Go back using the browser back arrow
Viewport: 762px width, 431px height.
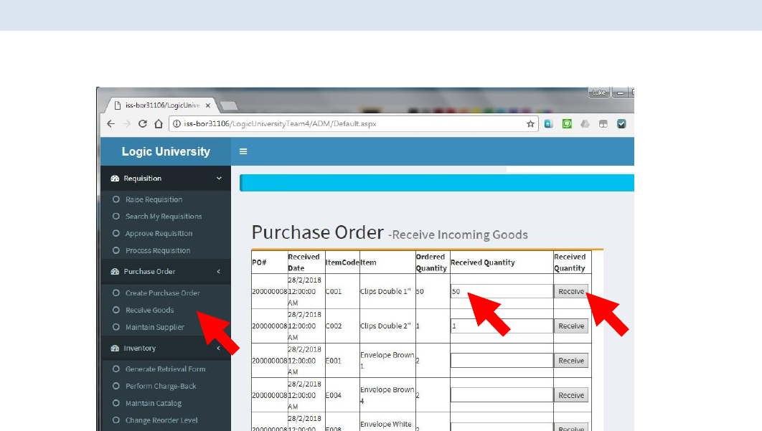(110, 124)
